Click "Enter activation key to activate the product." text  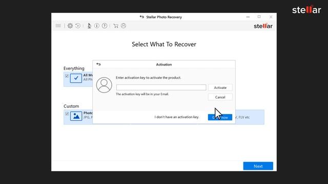(149, 78)
